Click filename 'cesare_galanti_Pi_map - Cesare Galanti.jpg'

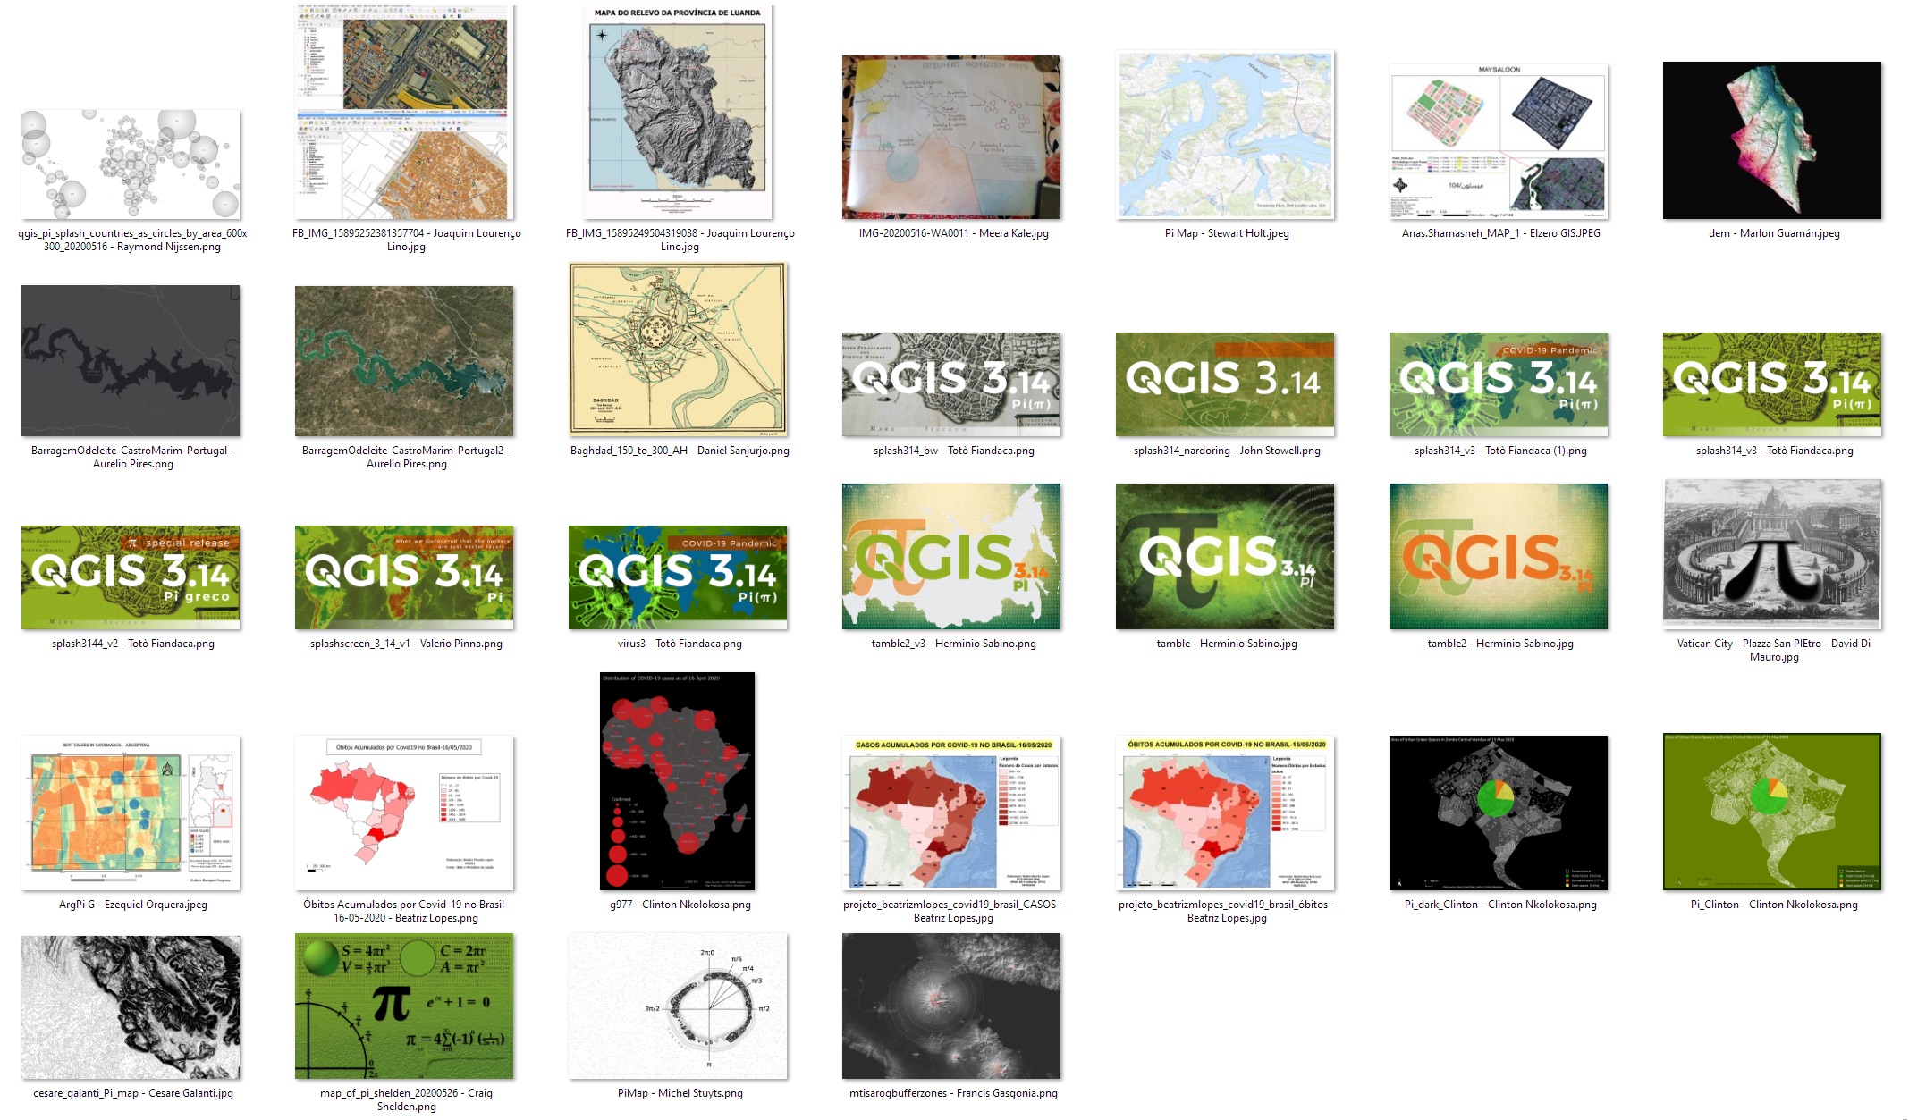pos(133,1093)
